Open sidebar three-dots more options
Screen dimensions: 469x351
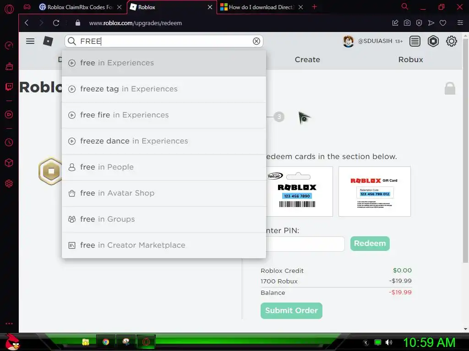point(9,324)
